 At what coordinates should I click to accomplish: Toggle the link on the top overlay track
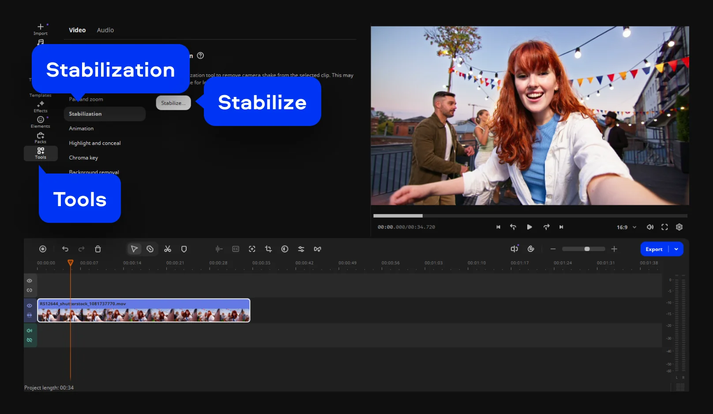(x=30, y=290)
